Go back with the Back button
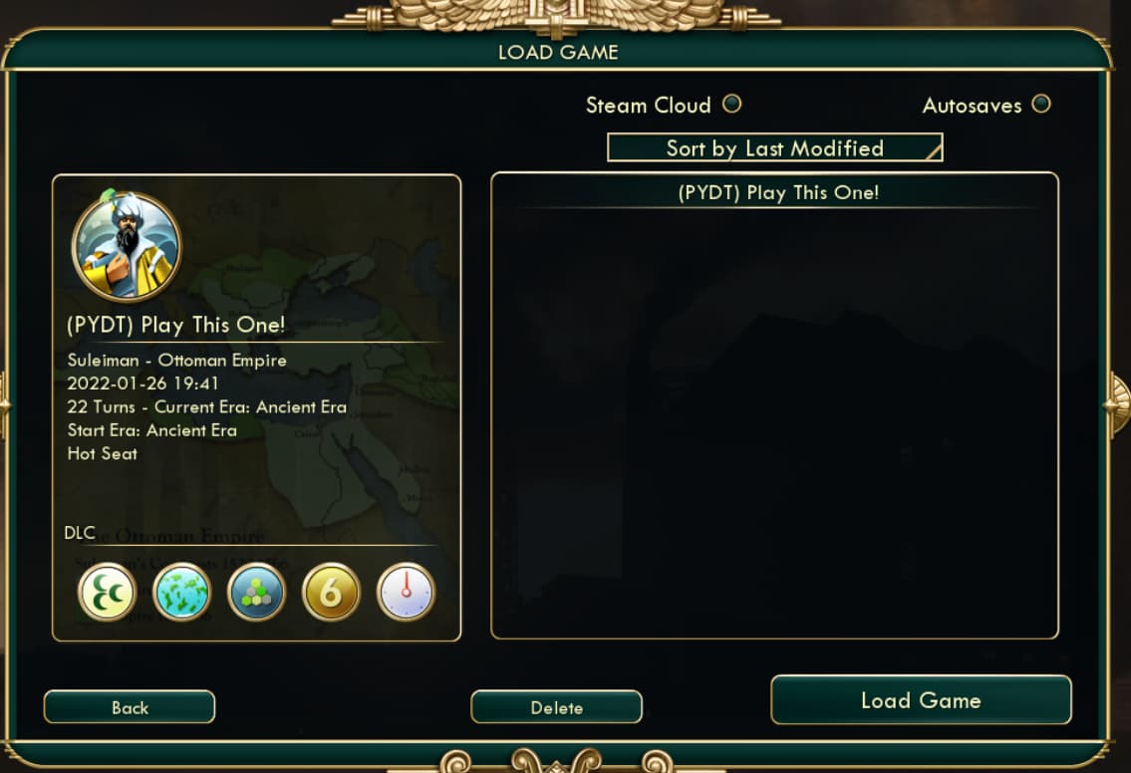 pyautogui.click(x=130, y=706)
